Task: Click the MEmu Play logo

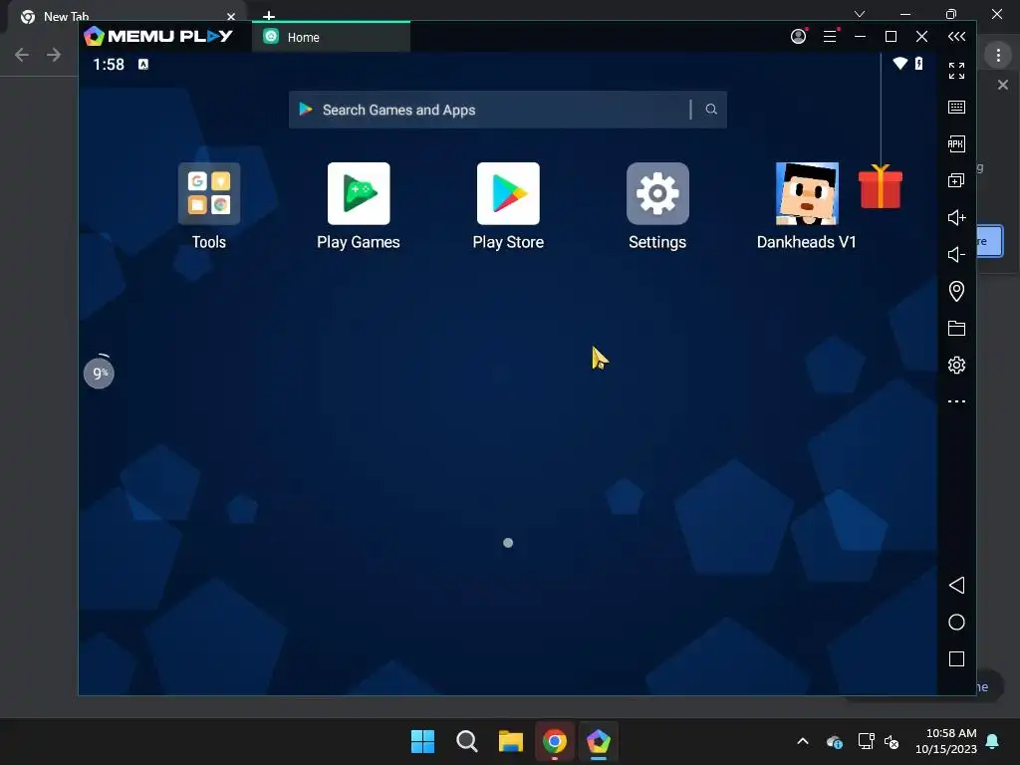Action: click(158, 36)
